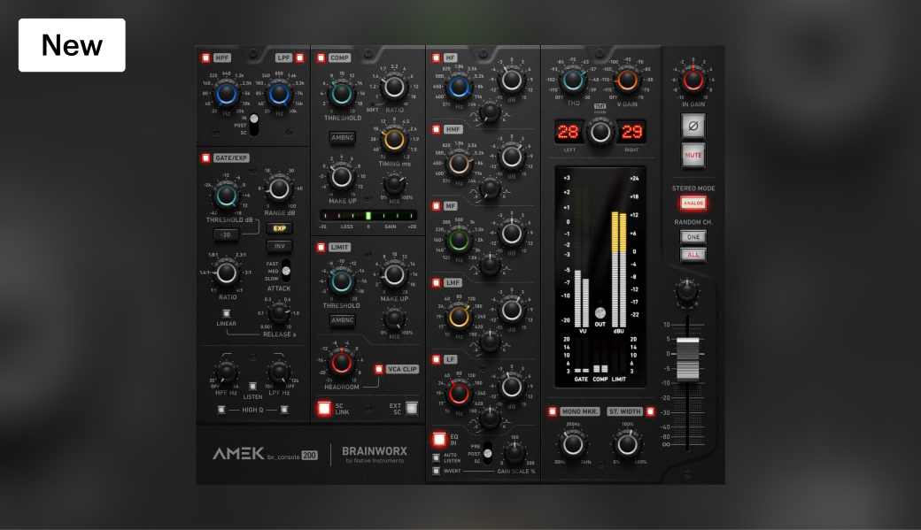The width and height of the screenshot is (921, 530).
Task: Toggle the EXP expander button
Action: [x=280, y=228]
